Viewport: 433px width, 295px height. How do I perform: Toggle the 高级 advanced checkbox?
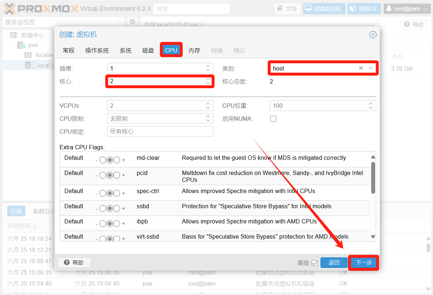(314, 263)
